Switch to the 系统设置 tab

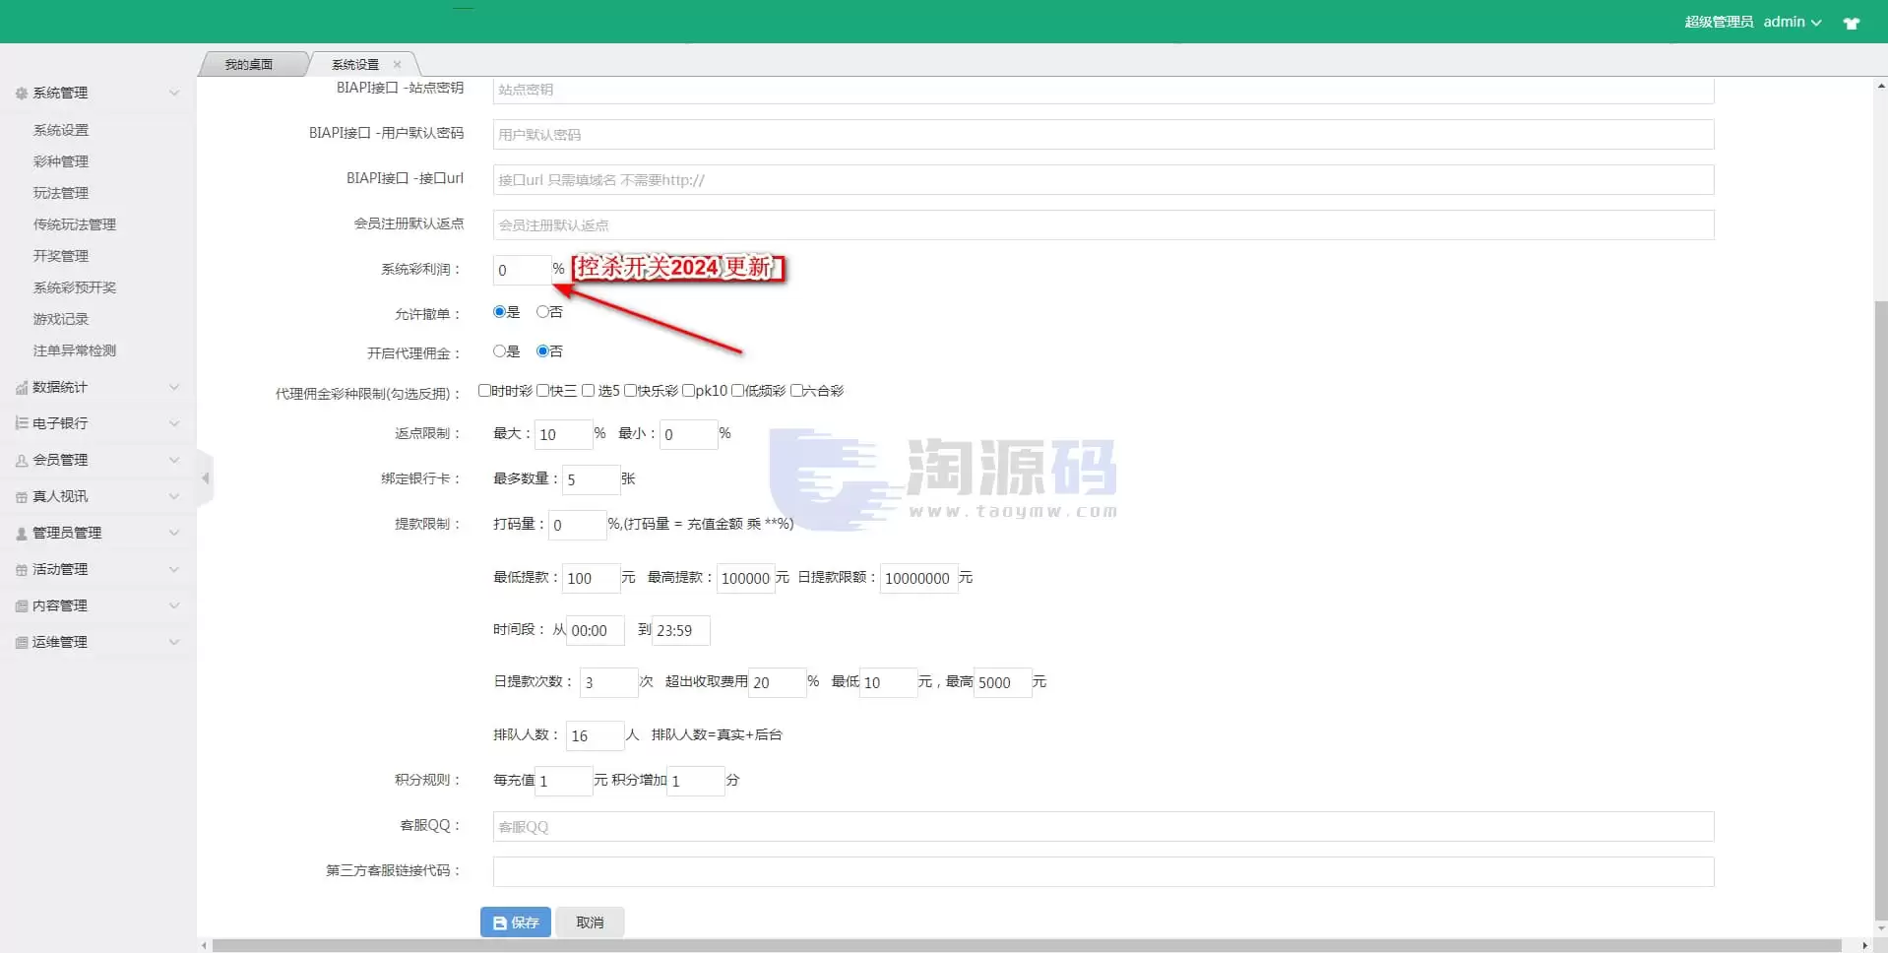(355, 64)
